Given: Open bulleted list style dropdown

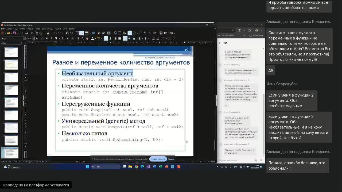Looking at the screenshot, I should [143, 38].
